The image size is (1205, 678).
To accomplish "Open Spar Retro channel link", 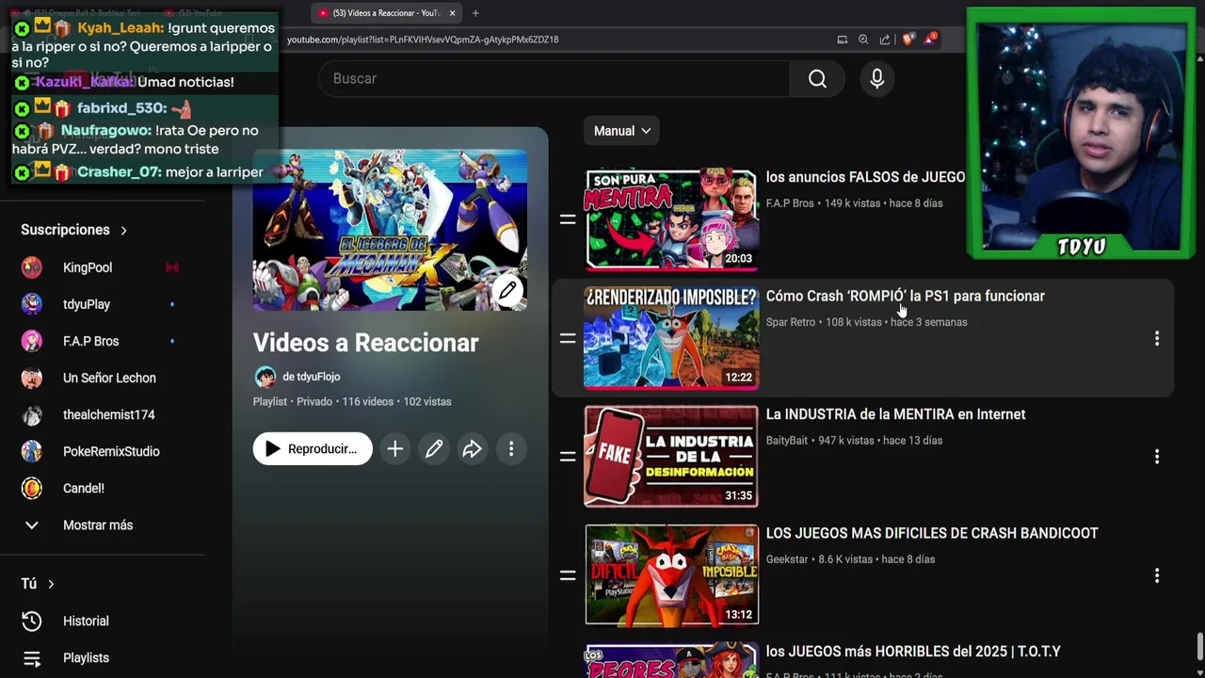I will click(x=791, y=322).
